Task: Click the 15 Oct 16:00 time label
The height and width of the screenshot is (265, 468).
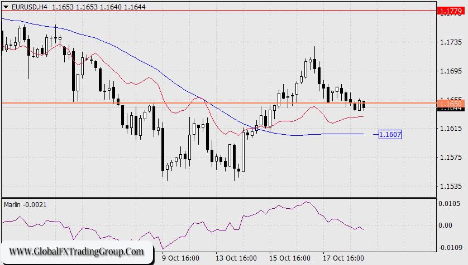Action: click(x=290, y=258)
